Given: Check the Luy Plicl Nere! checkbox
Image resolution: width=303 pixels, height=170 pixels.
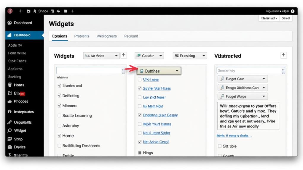Looking at the screenshot, I should pos(140,97).
